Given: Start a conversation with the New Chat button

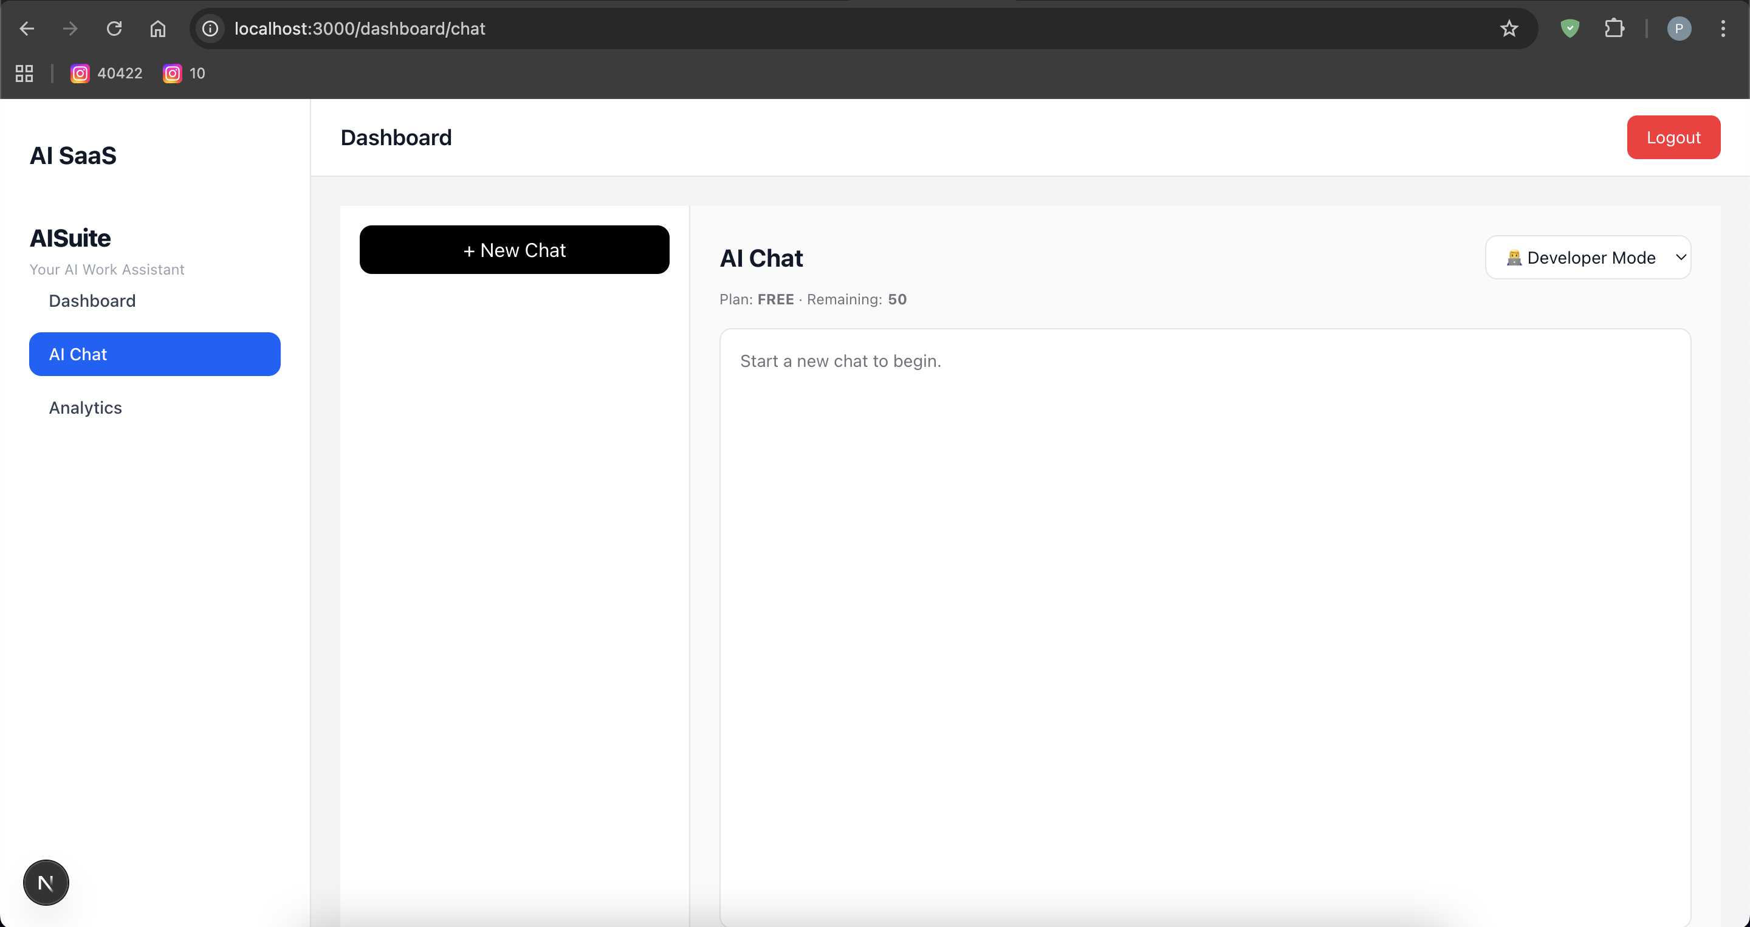Looking at the screenshot, I should [514, 249].
